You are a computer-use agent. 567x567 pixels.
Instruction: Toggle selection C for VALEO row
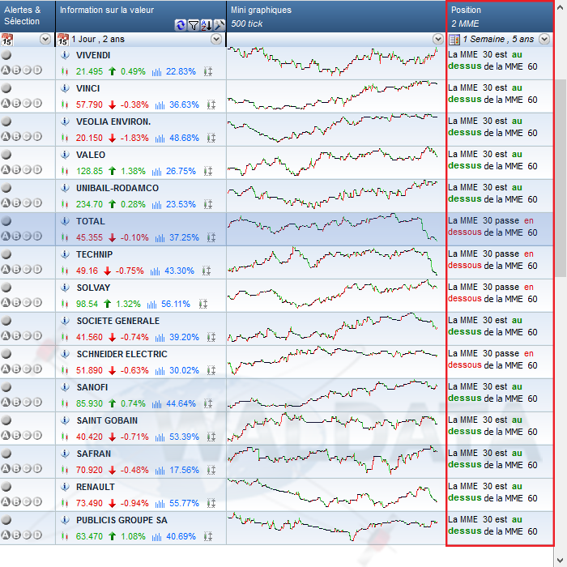27,169
